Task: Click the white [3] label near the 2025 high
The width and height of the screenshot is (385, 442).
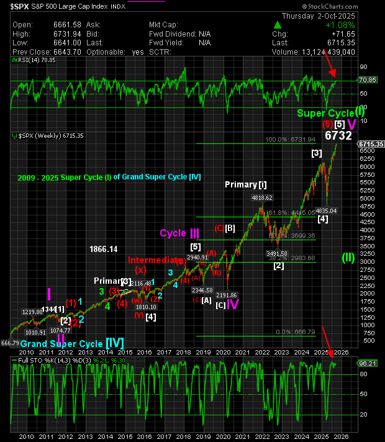Action: 317,153
